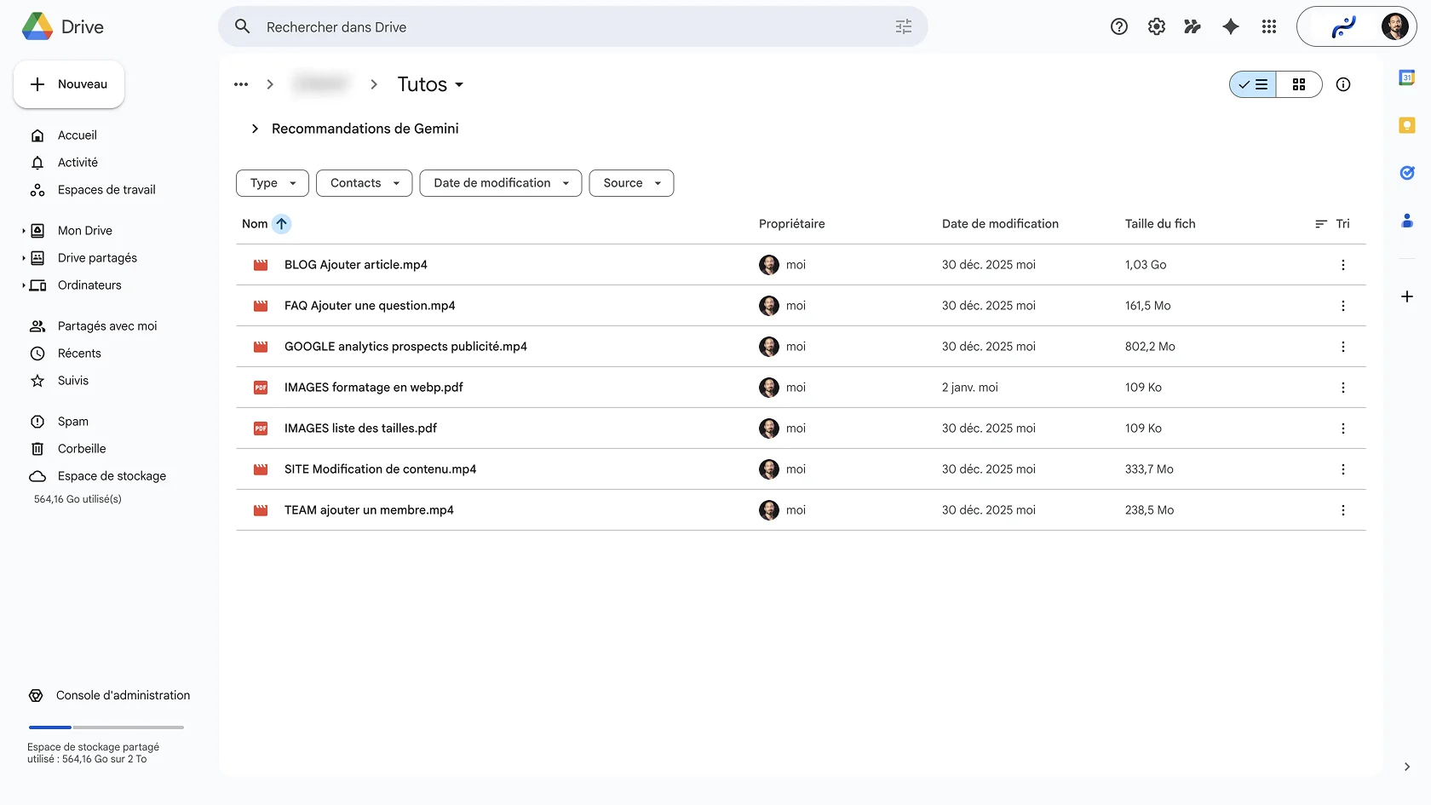Open more actions for GOOGLE analytics prospects publicité.mp4
The height and width of the screenshot is (805, 1431).
point(1343,347)
